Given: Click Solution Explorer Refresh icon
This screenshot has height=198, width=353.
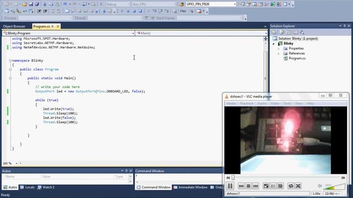Looking at the screenshot, I should (x=288, y=32).
